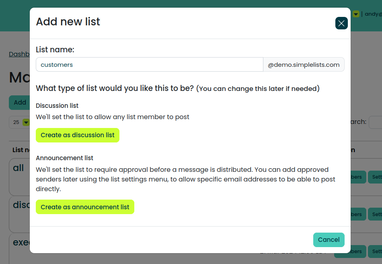Close the Add new list dialog
The height and width of the screenshot is (264, 382).
(341, 23)
